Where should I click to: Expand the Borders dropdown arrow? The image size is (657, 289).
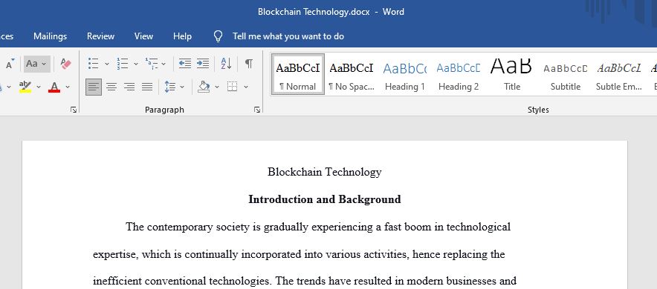[x=245, y=87]
